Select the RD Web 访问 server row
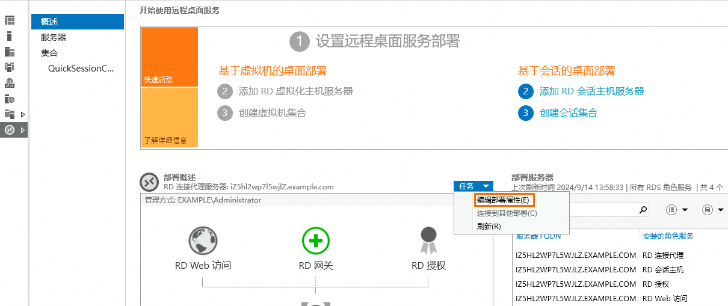The width and height of the screenshot is (728, 306). tap(620, 298)
